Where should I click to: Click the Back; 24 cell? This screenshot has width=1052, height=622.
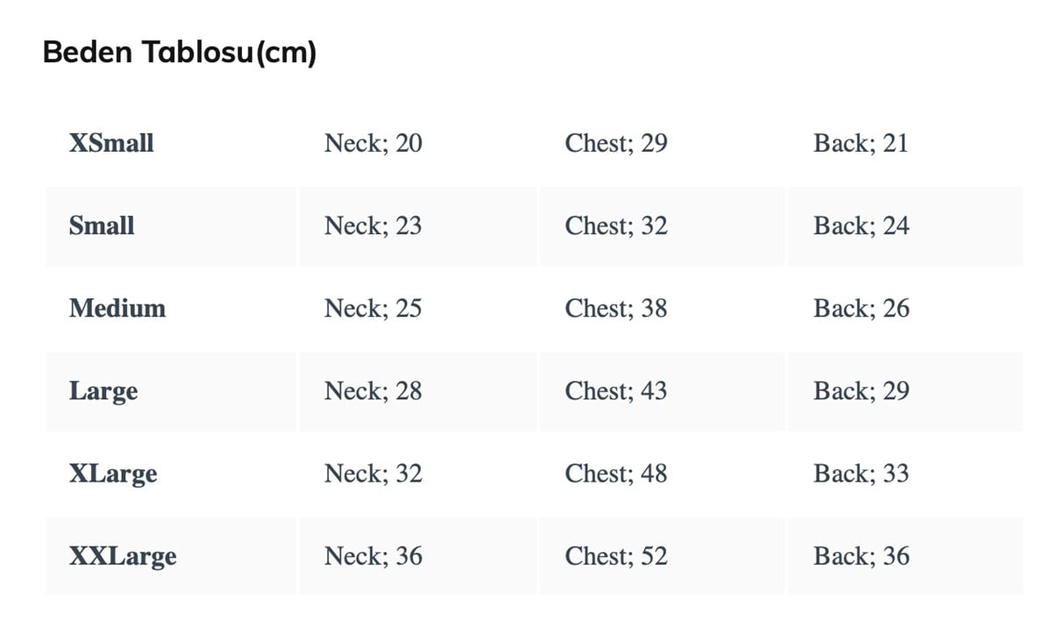[x=861, y=225]
